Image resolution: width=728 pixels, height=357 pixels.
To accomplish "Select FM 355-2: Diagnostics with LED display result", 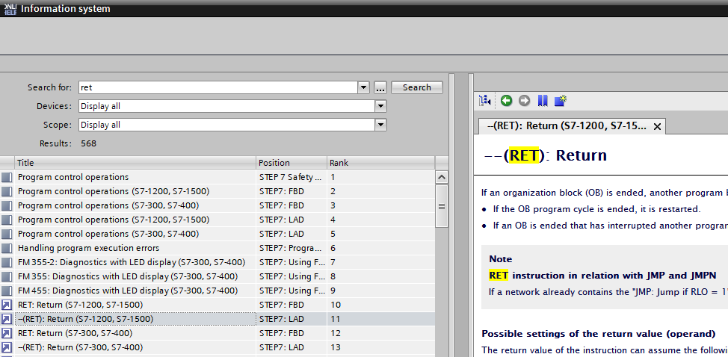I will click(131, 262).
